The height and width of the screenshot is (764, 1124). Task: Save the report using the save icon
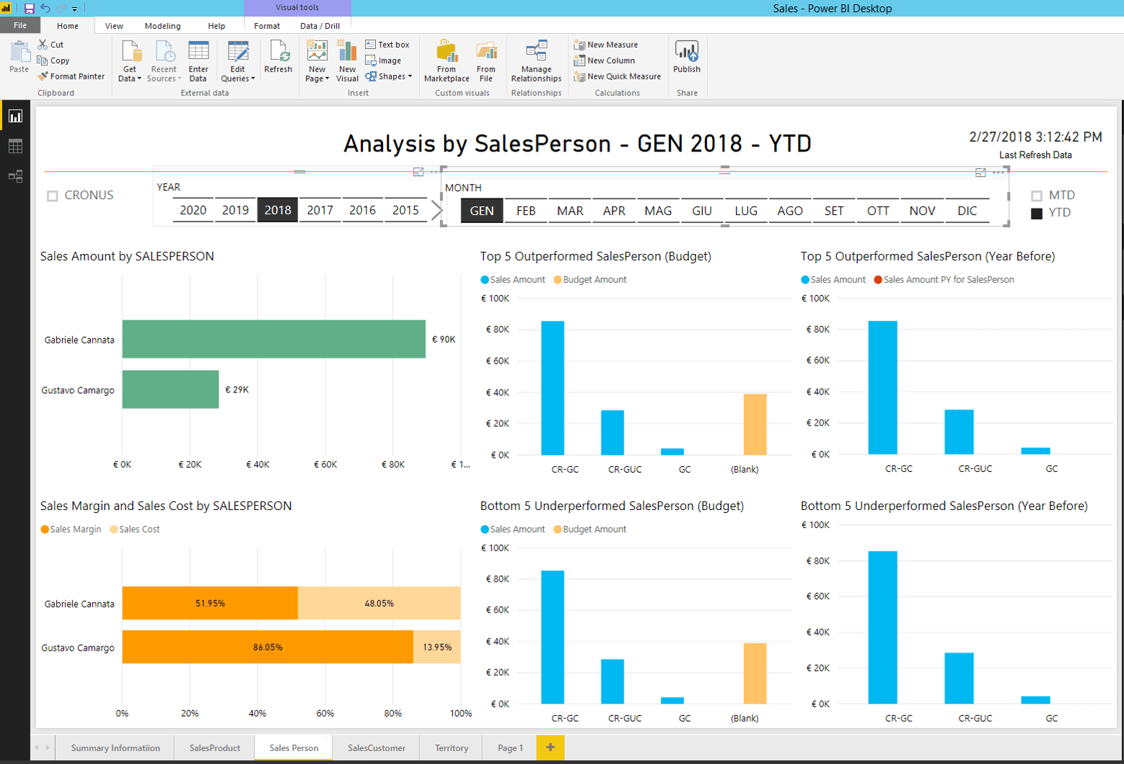click(x=29, y=9)
